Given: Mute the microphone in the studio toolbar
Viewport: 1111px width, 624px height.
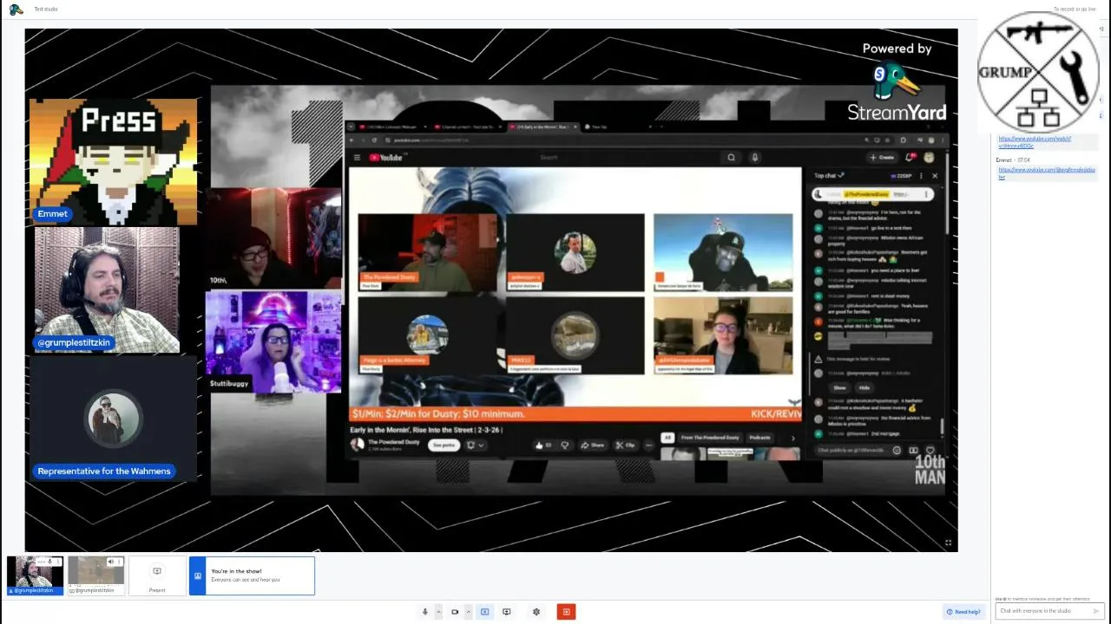Looking at the screenshot, I should coord(425,612).
